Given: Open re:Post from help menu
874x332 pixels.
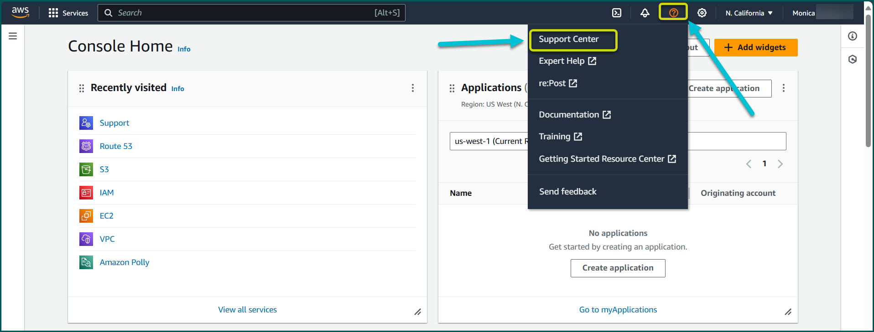Looking at the screenshot, I should click(558, 83).
